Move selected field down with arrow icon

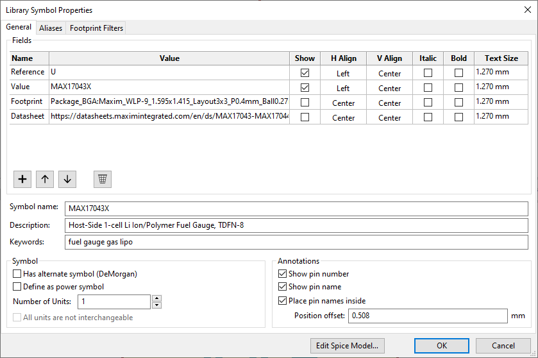[67, 180]
